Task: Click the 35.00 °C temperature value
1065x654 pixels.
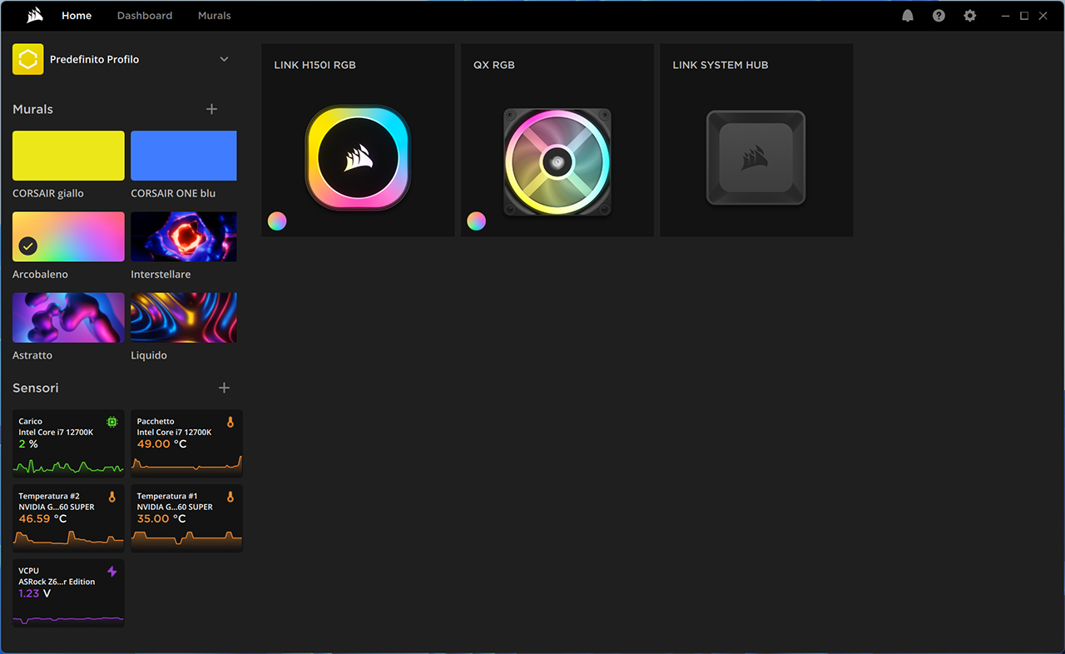Action: pyautogui.click(x=161, y=519)
